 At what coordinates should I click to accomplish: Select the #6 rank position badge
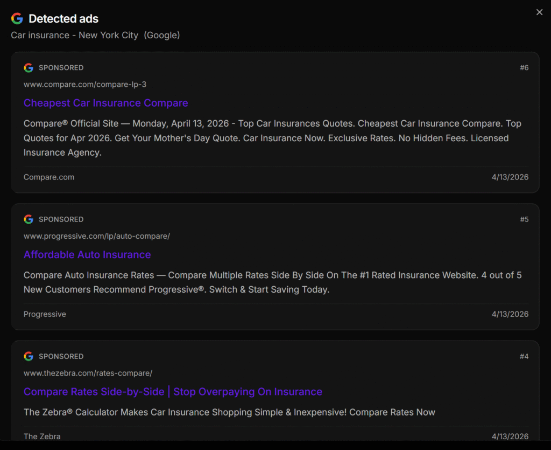524,68
